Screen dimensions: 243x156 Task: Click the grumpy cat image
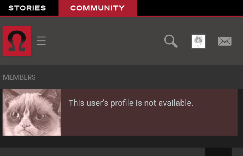pyautogui.click(x=32, y=112)
